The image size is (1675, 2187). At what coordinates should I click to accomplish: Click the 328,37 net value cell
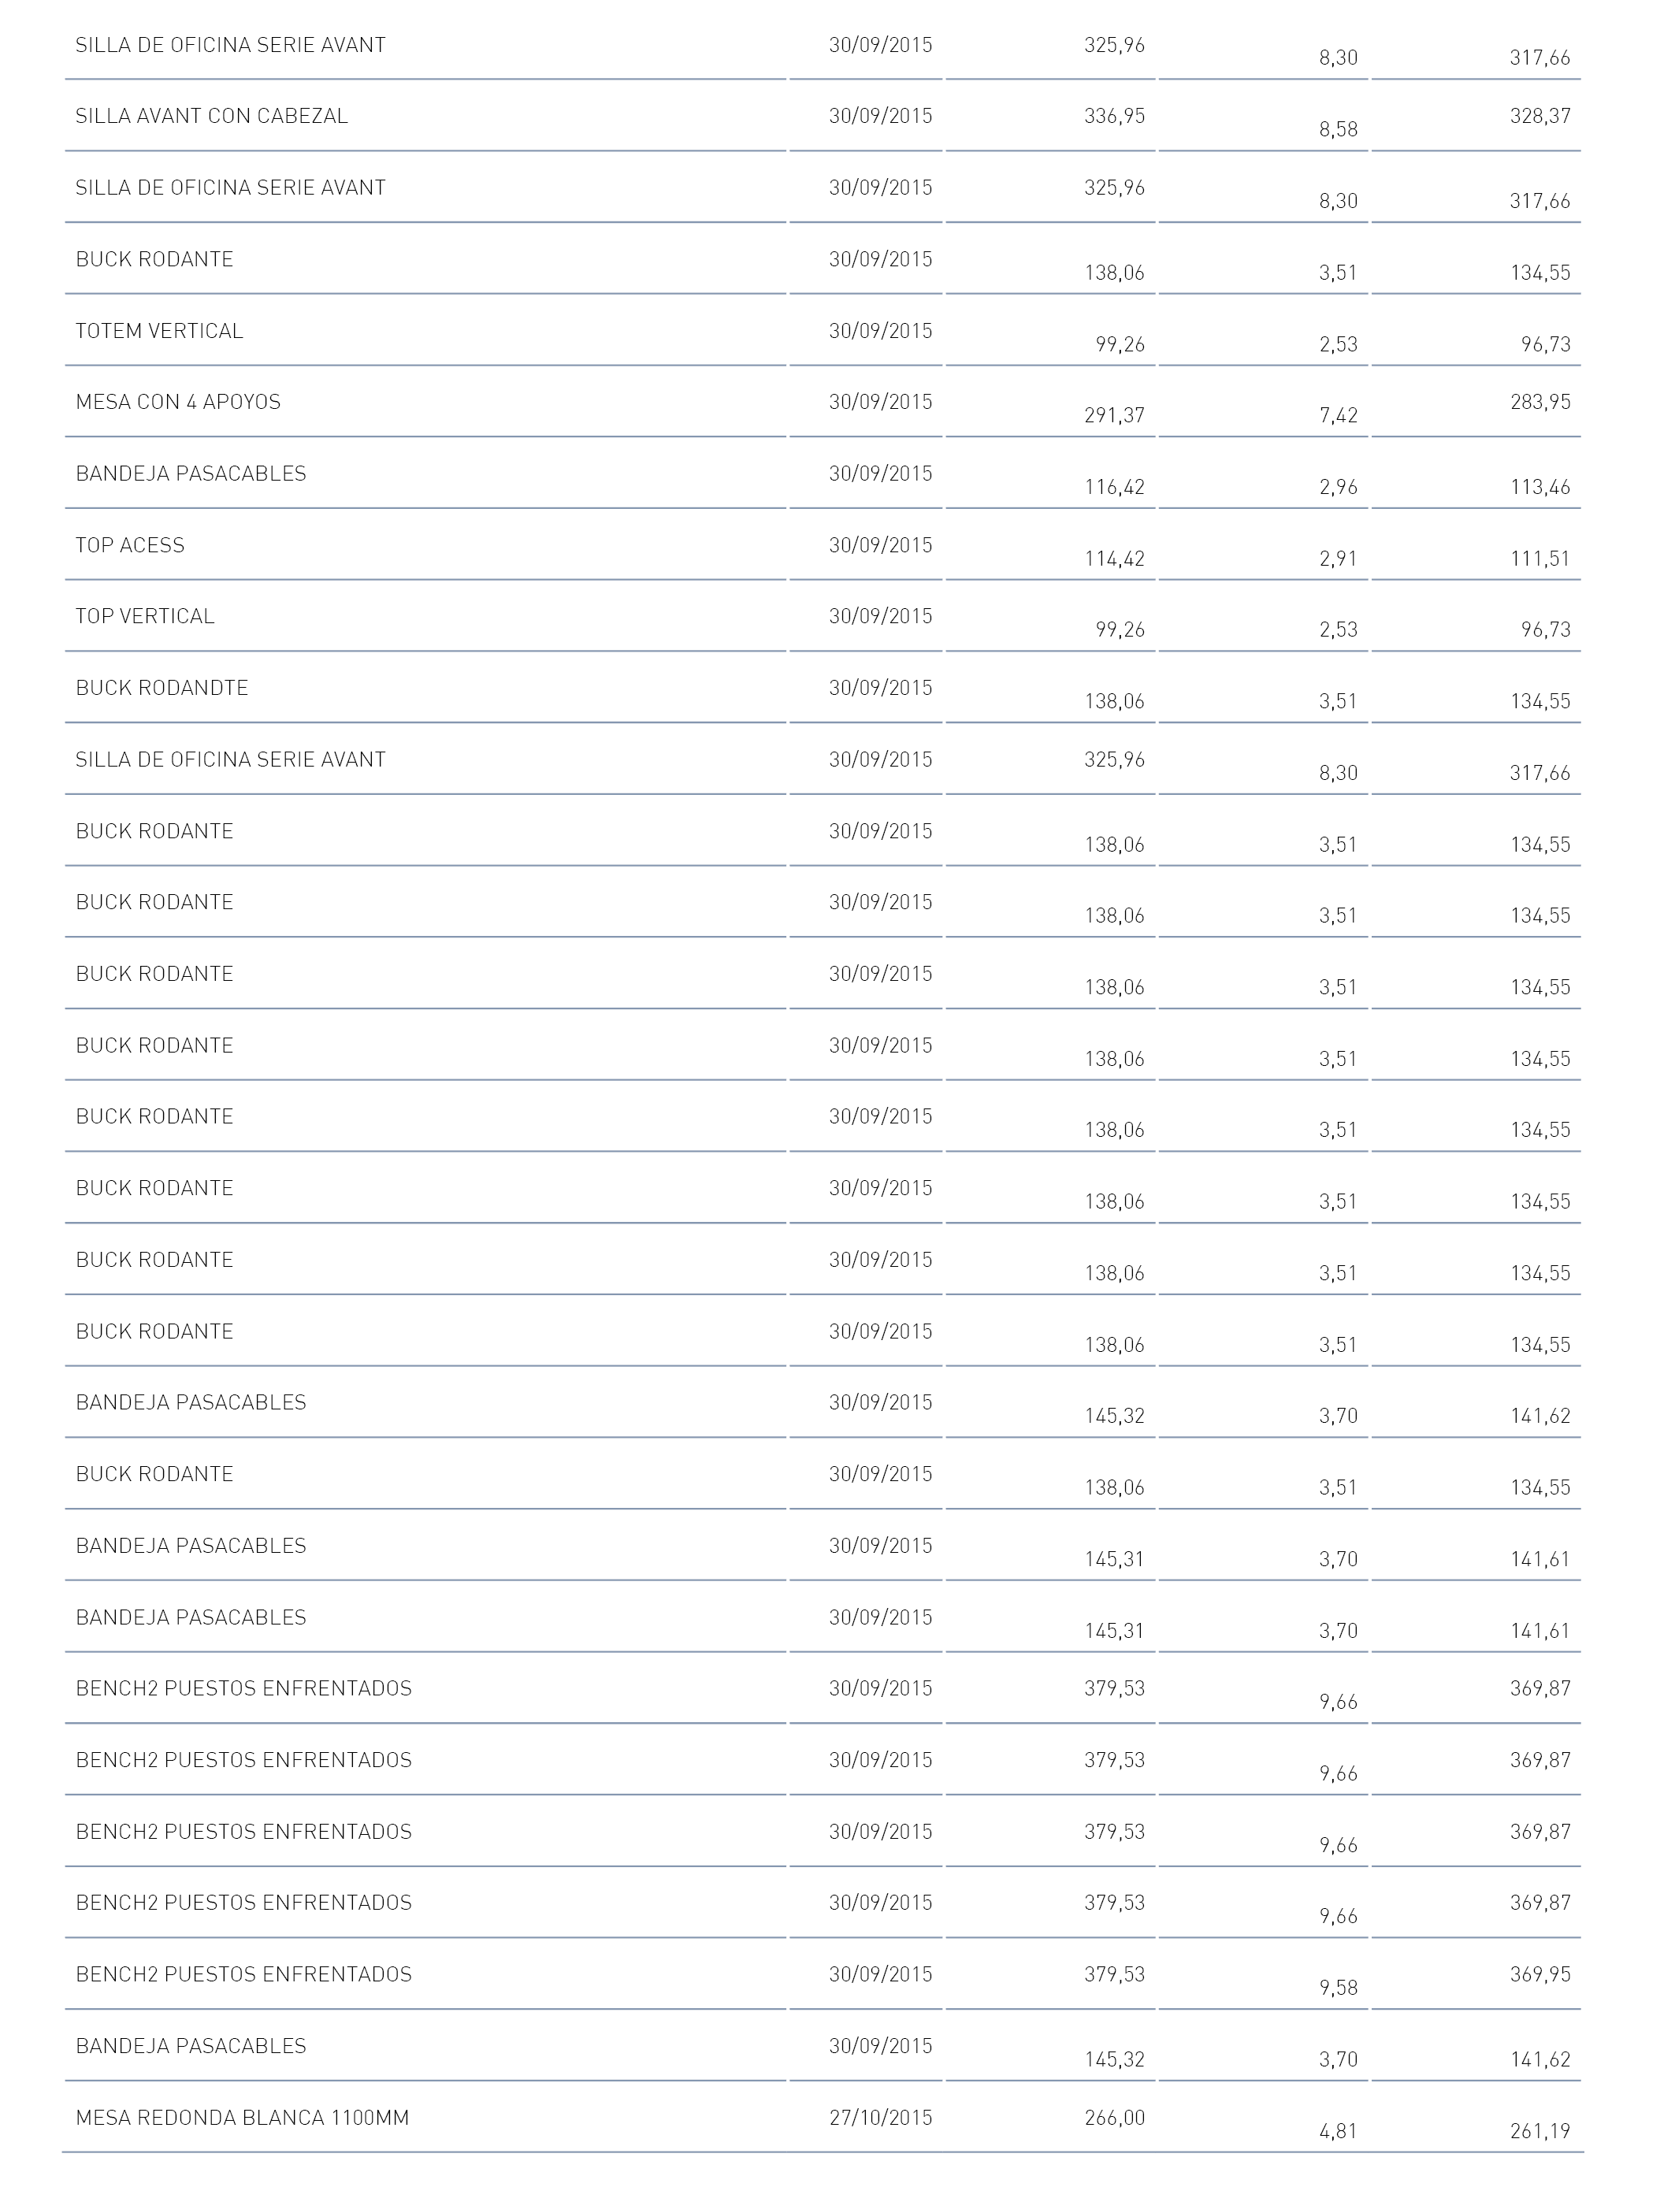1540,116
